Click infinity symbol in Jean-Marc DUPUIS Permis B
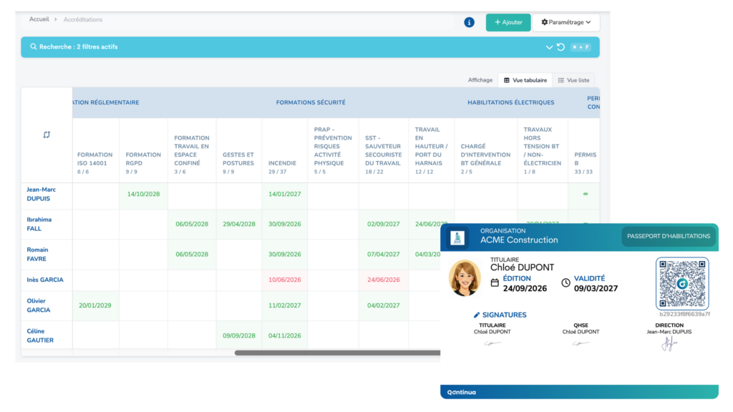 586,194
